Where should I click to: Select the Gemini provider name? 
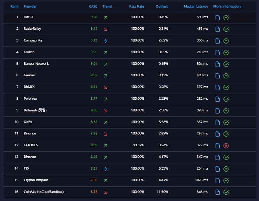point(29,75)
